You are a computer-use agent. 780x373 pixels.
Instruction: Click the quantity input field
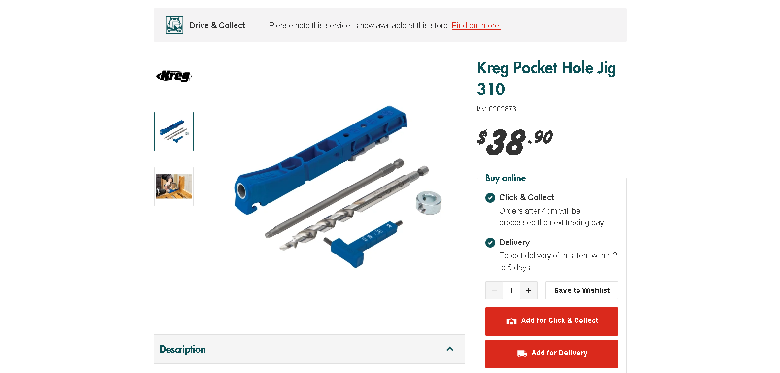click(x=511, y=290)
